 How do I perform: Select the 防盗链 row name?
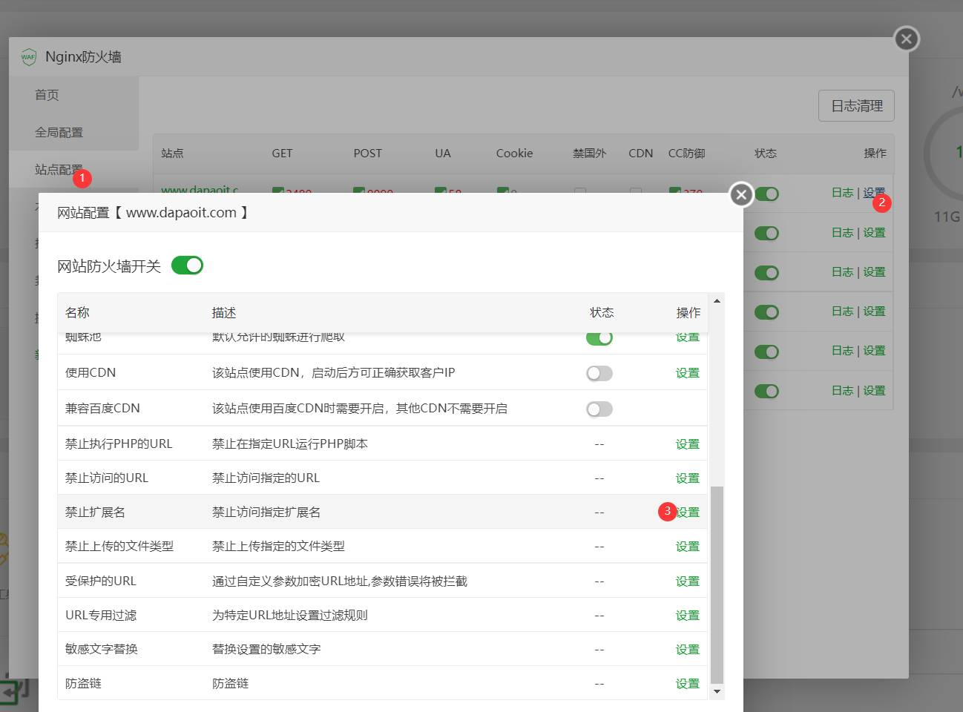click(83, 684)
